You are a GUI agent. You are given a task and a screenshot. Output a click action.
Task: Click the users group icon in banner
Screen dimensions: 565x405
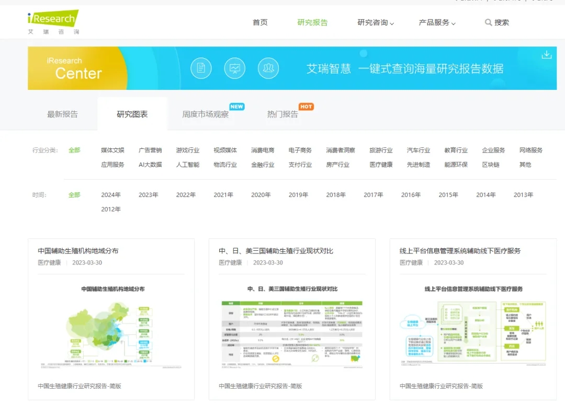click(x=268, y=68)
